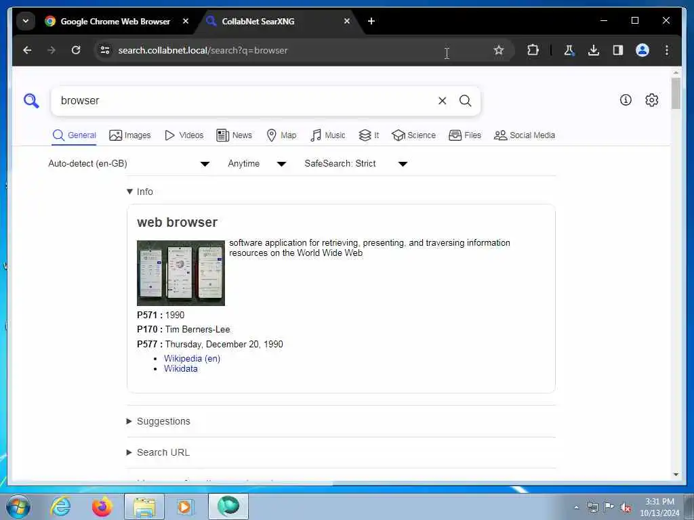Expand the Search URL section
The height and width of the screenshot is (520, 694).
coord(158,452)
